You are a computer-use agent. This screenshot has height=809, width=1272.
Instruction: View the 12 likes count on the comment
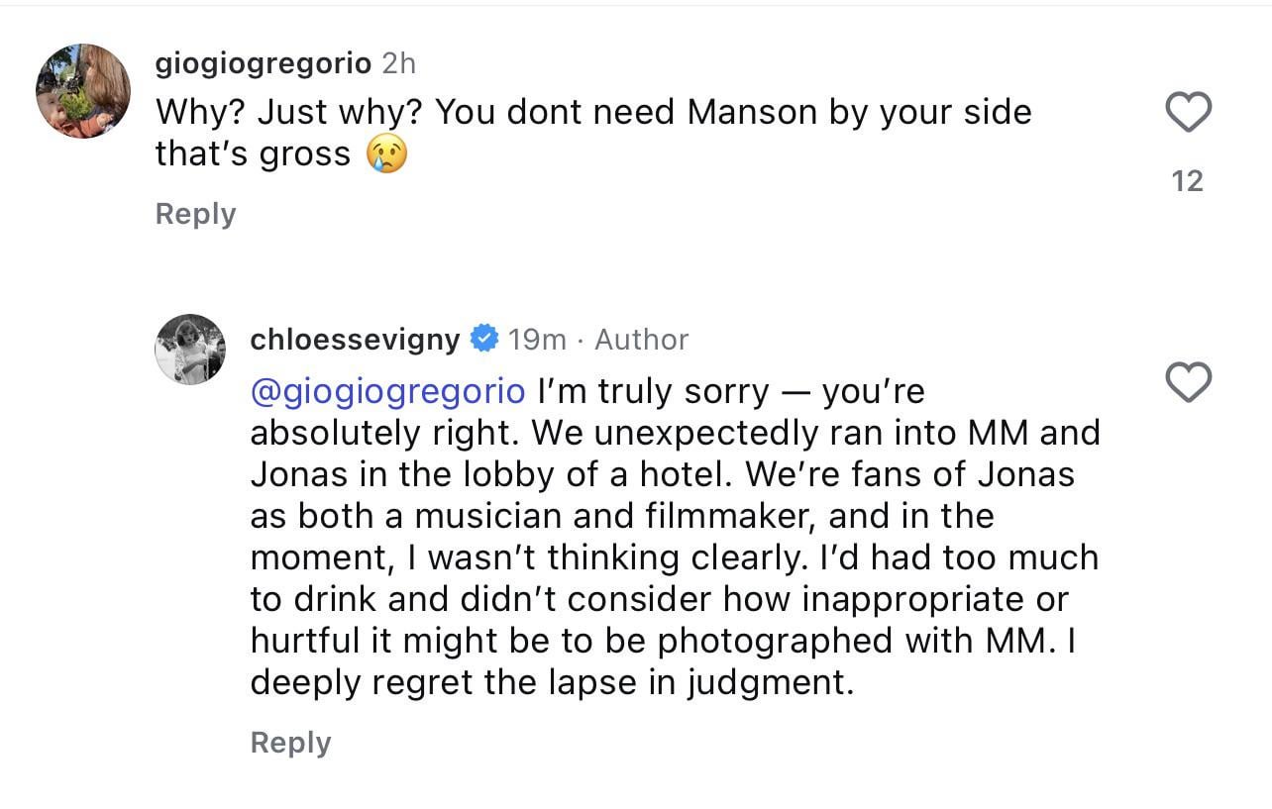click(x=1187, y=181)
